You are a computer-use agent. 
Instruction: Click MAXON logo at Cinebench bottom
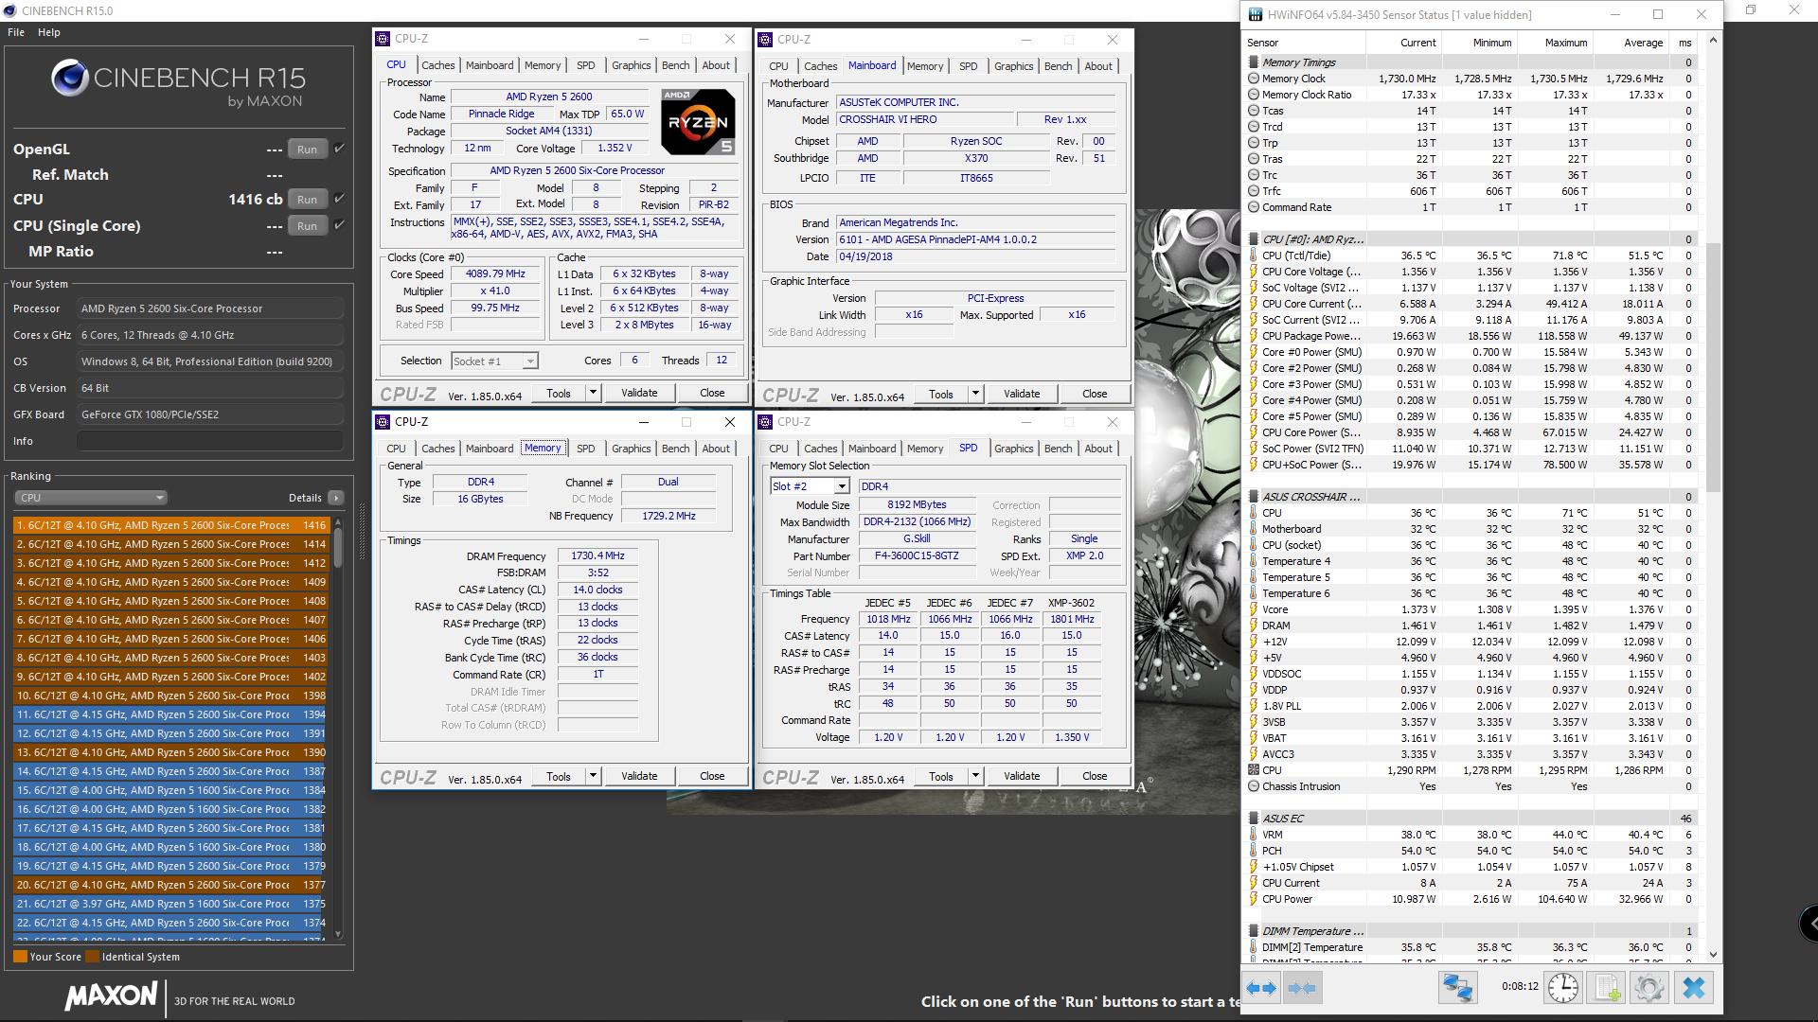pos(111,996)
